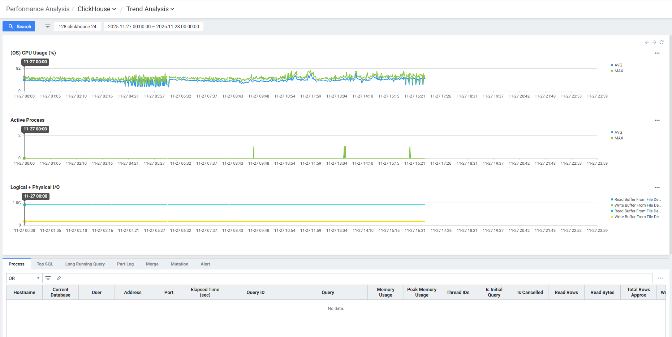
Task: Click the filter icon beside Search button
Action: pyautogui.click(x=47, y=26)
